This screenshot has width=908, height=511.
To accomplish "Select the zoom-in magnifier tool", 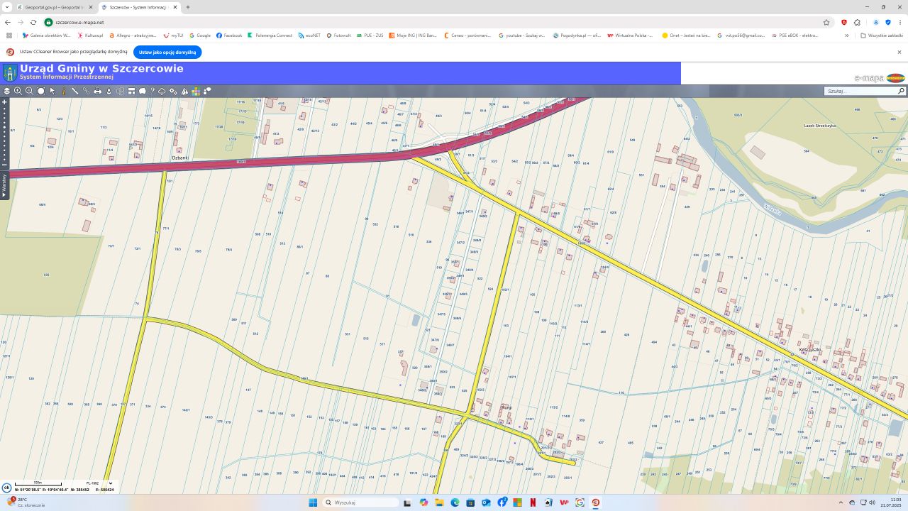I will coord(18,91).
